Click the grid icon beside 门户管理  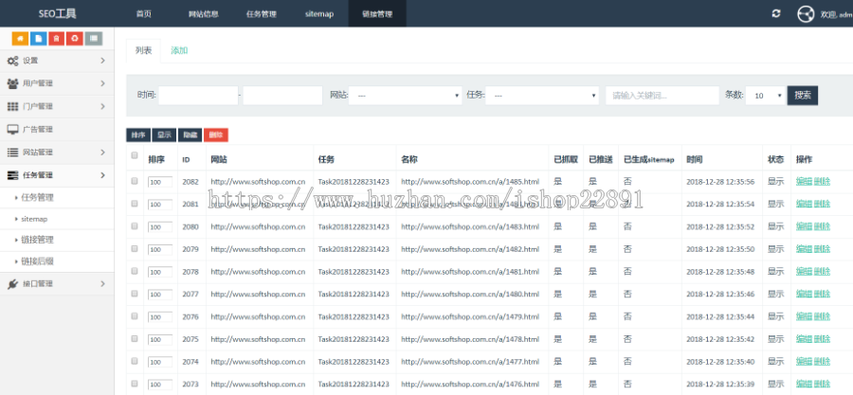click(x=12, y=106)
